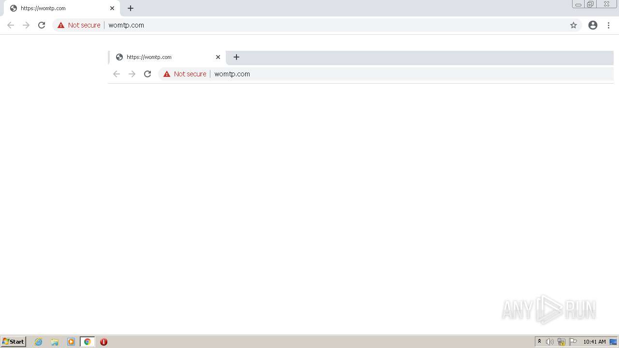This screenshot has height=348, width=619.
Task: Click inner page reload icon
Action: tap(147, 74)
